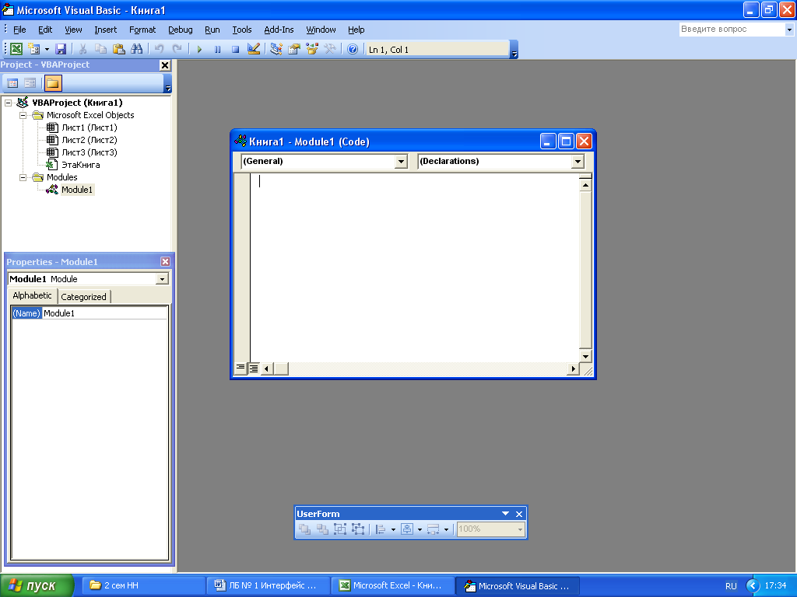
Task: Select Лист1 (Лист1) in project tree
Action: [x=90, y=127]
